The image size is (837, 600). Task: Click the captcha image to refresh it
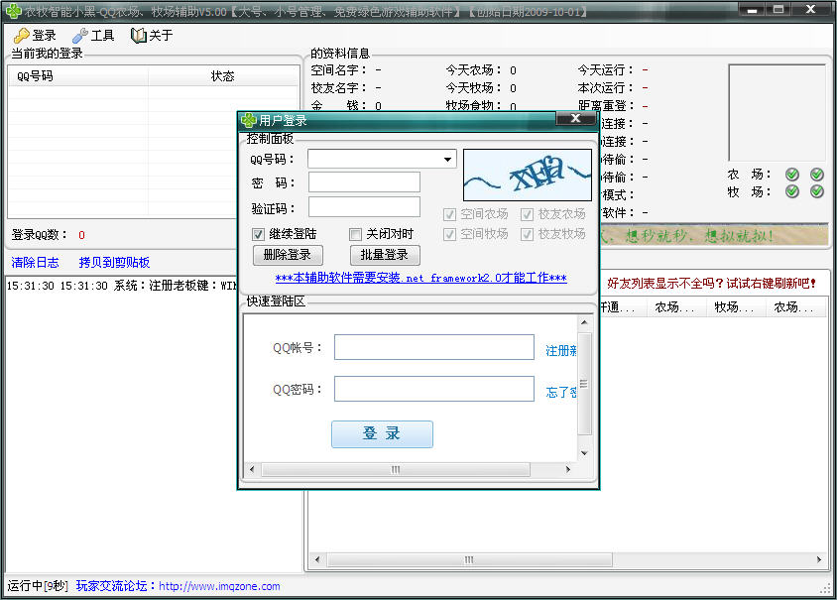click(x=528, y=176)
